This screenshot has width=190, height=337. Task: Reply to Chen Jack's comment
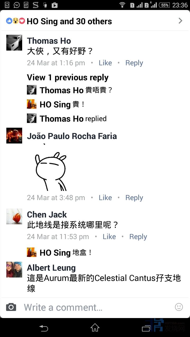138,237
